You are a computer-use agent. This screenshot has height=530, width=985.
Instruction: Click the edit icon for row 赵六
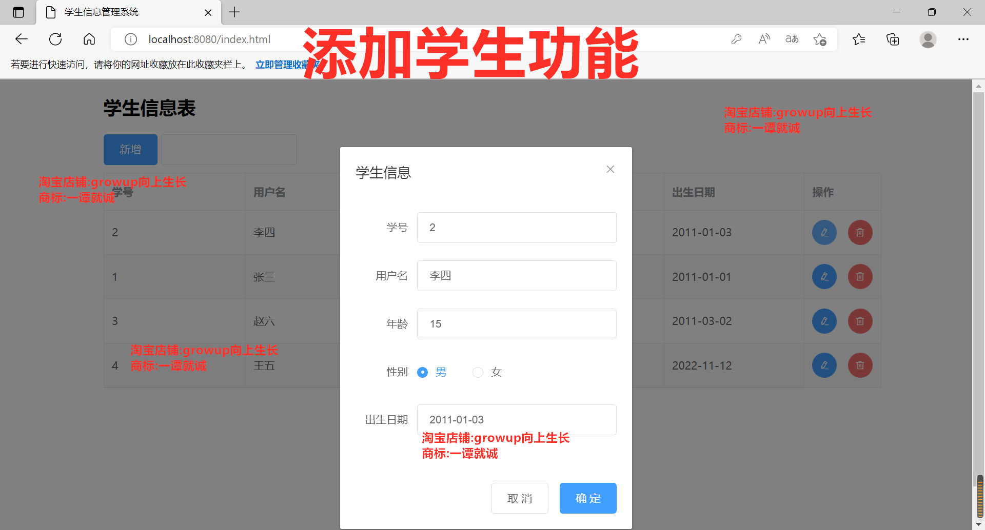point(824,321)
